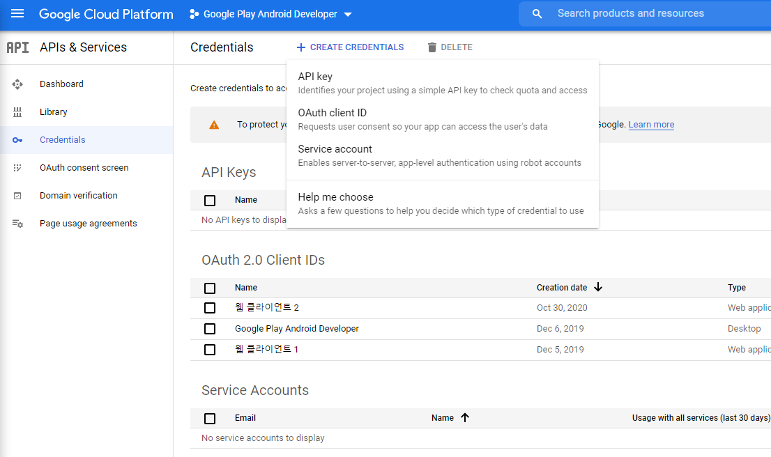Open the 웹 클라이언트 1 client entry
Image resolution: width=771 pixels, height=457 pixels.
point(266,350)
